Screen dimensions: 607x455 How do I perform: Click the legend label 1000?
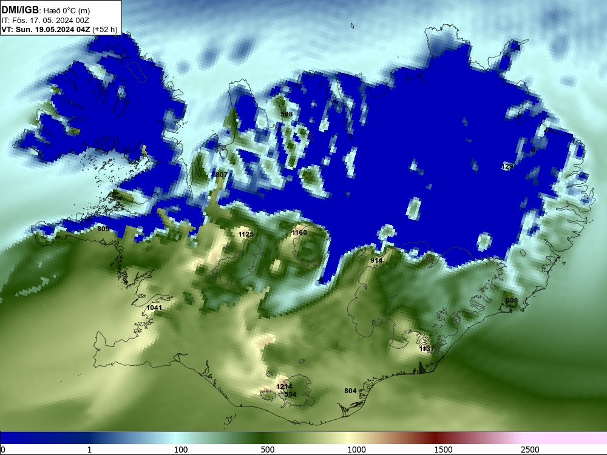[x=356, y=450]
